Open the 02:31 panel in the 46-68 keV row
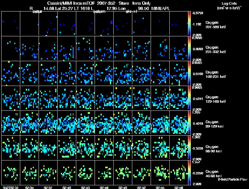The image size is (249, 189). pyautogui.click(x=11, y=173)
